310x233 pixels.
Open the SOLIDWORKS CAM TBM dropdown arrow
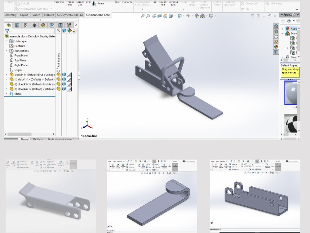click(x=51, y=9)
